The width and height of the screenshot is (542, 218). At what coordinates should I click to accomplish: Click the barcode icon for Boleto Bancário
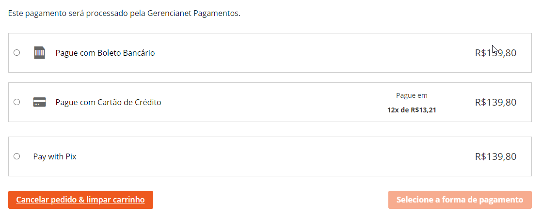(x=39, y=53)
